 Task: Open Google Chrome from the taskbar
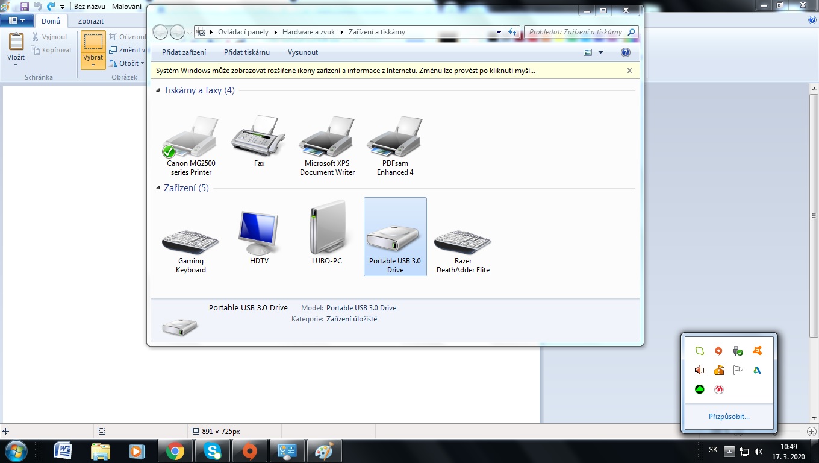(x=175, y=451)
